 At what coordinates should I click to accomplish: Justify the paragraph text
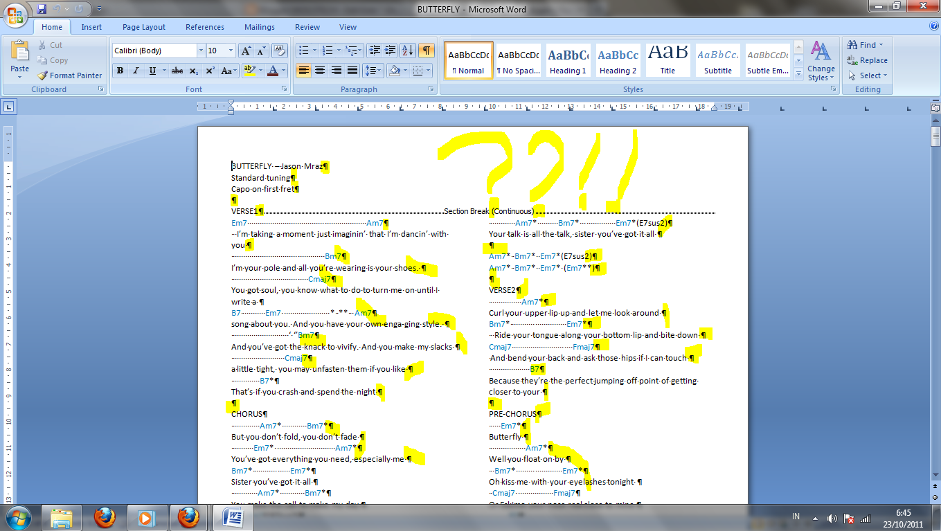point(352,71)
